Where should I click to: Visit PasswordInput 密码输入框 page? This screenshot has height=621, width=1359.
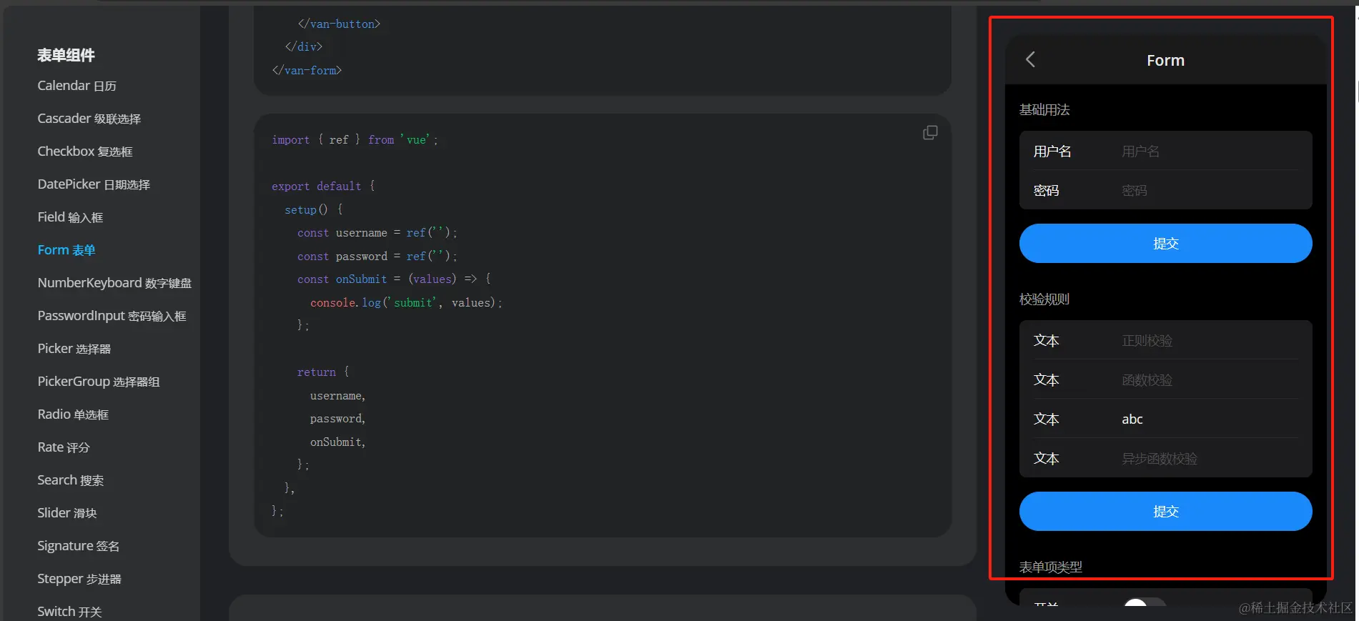tap(112, 316)
